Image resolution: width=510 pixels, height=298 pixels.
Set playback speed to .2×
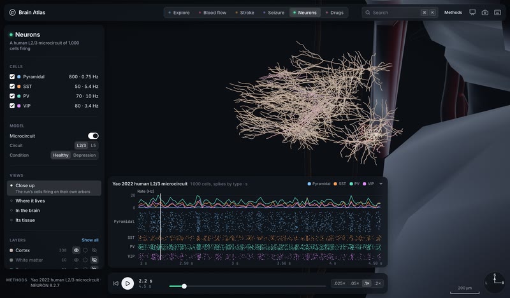(x=377, y=283)
